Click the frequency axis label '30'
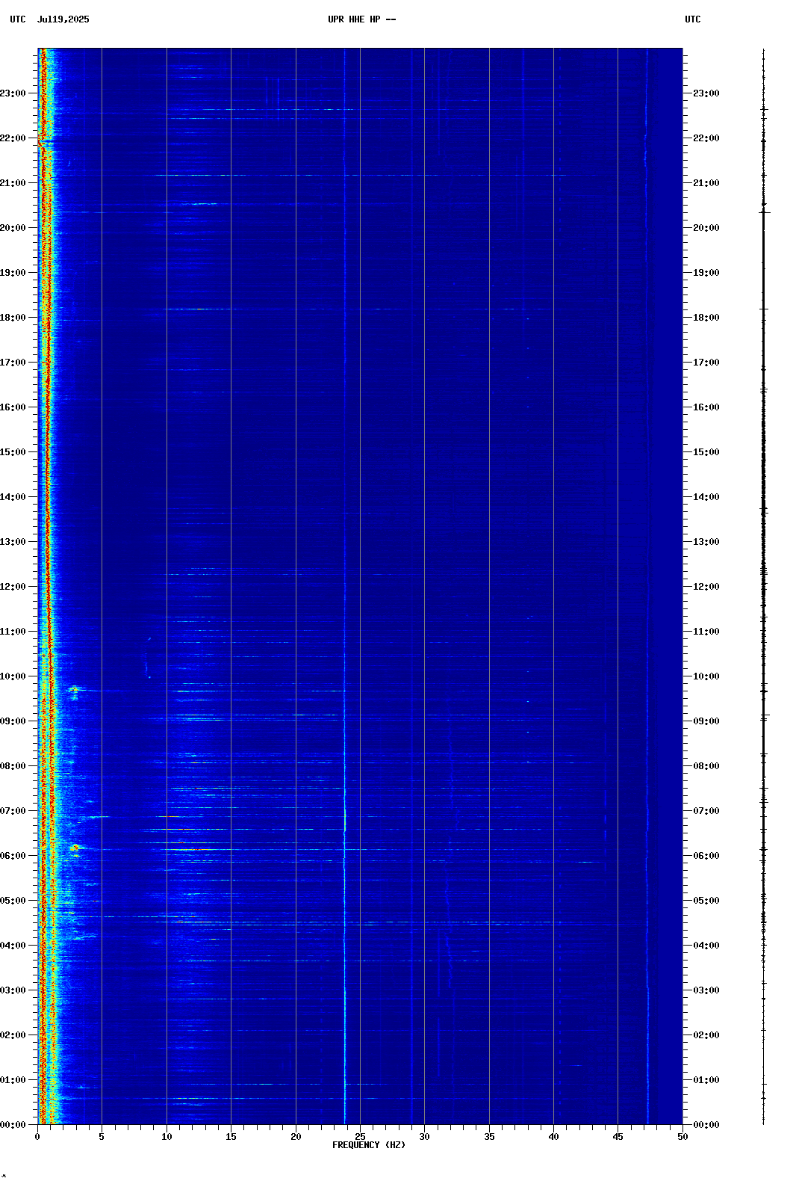This screenshot has height=1184, width=796. pos(424,1137)
